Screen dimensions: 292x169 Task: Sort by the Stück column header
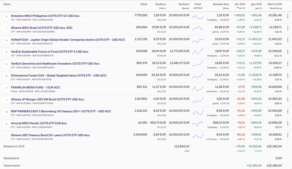pos(144,4)
